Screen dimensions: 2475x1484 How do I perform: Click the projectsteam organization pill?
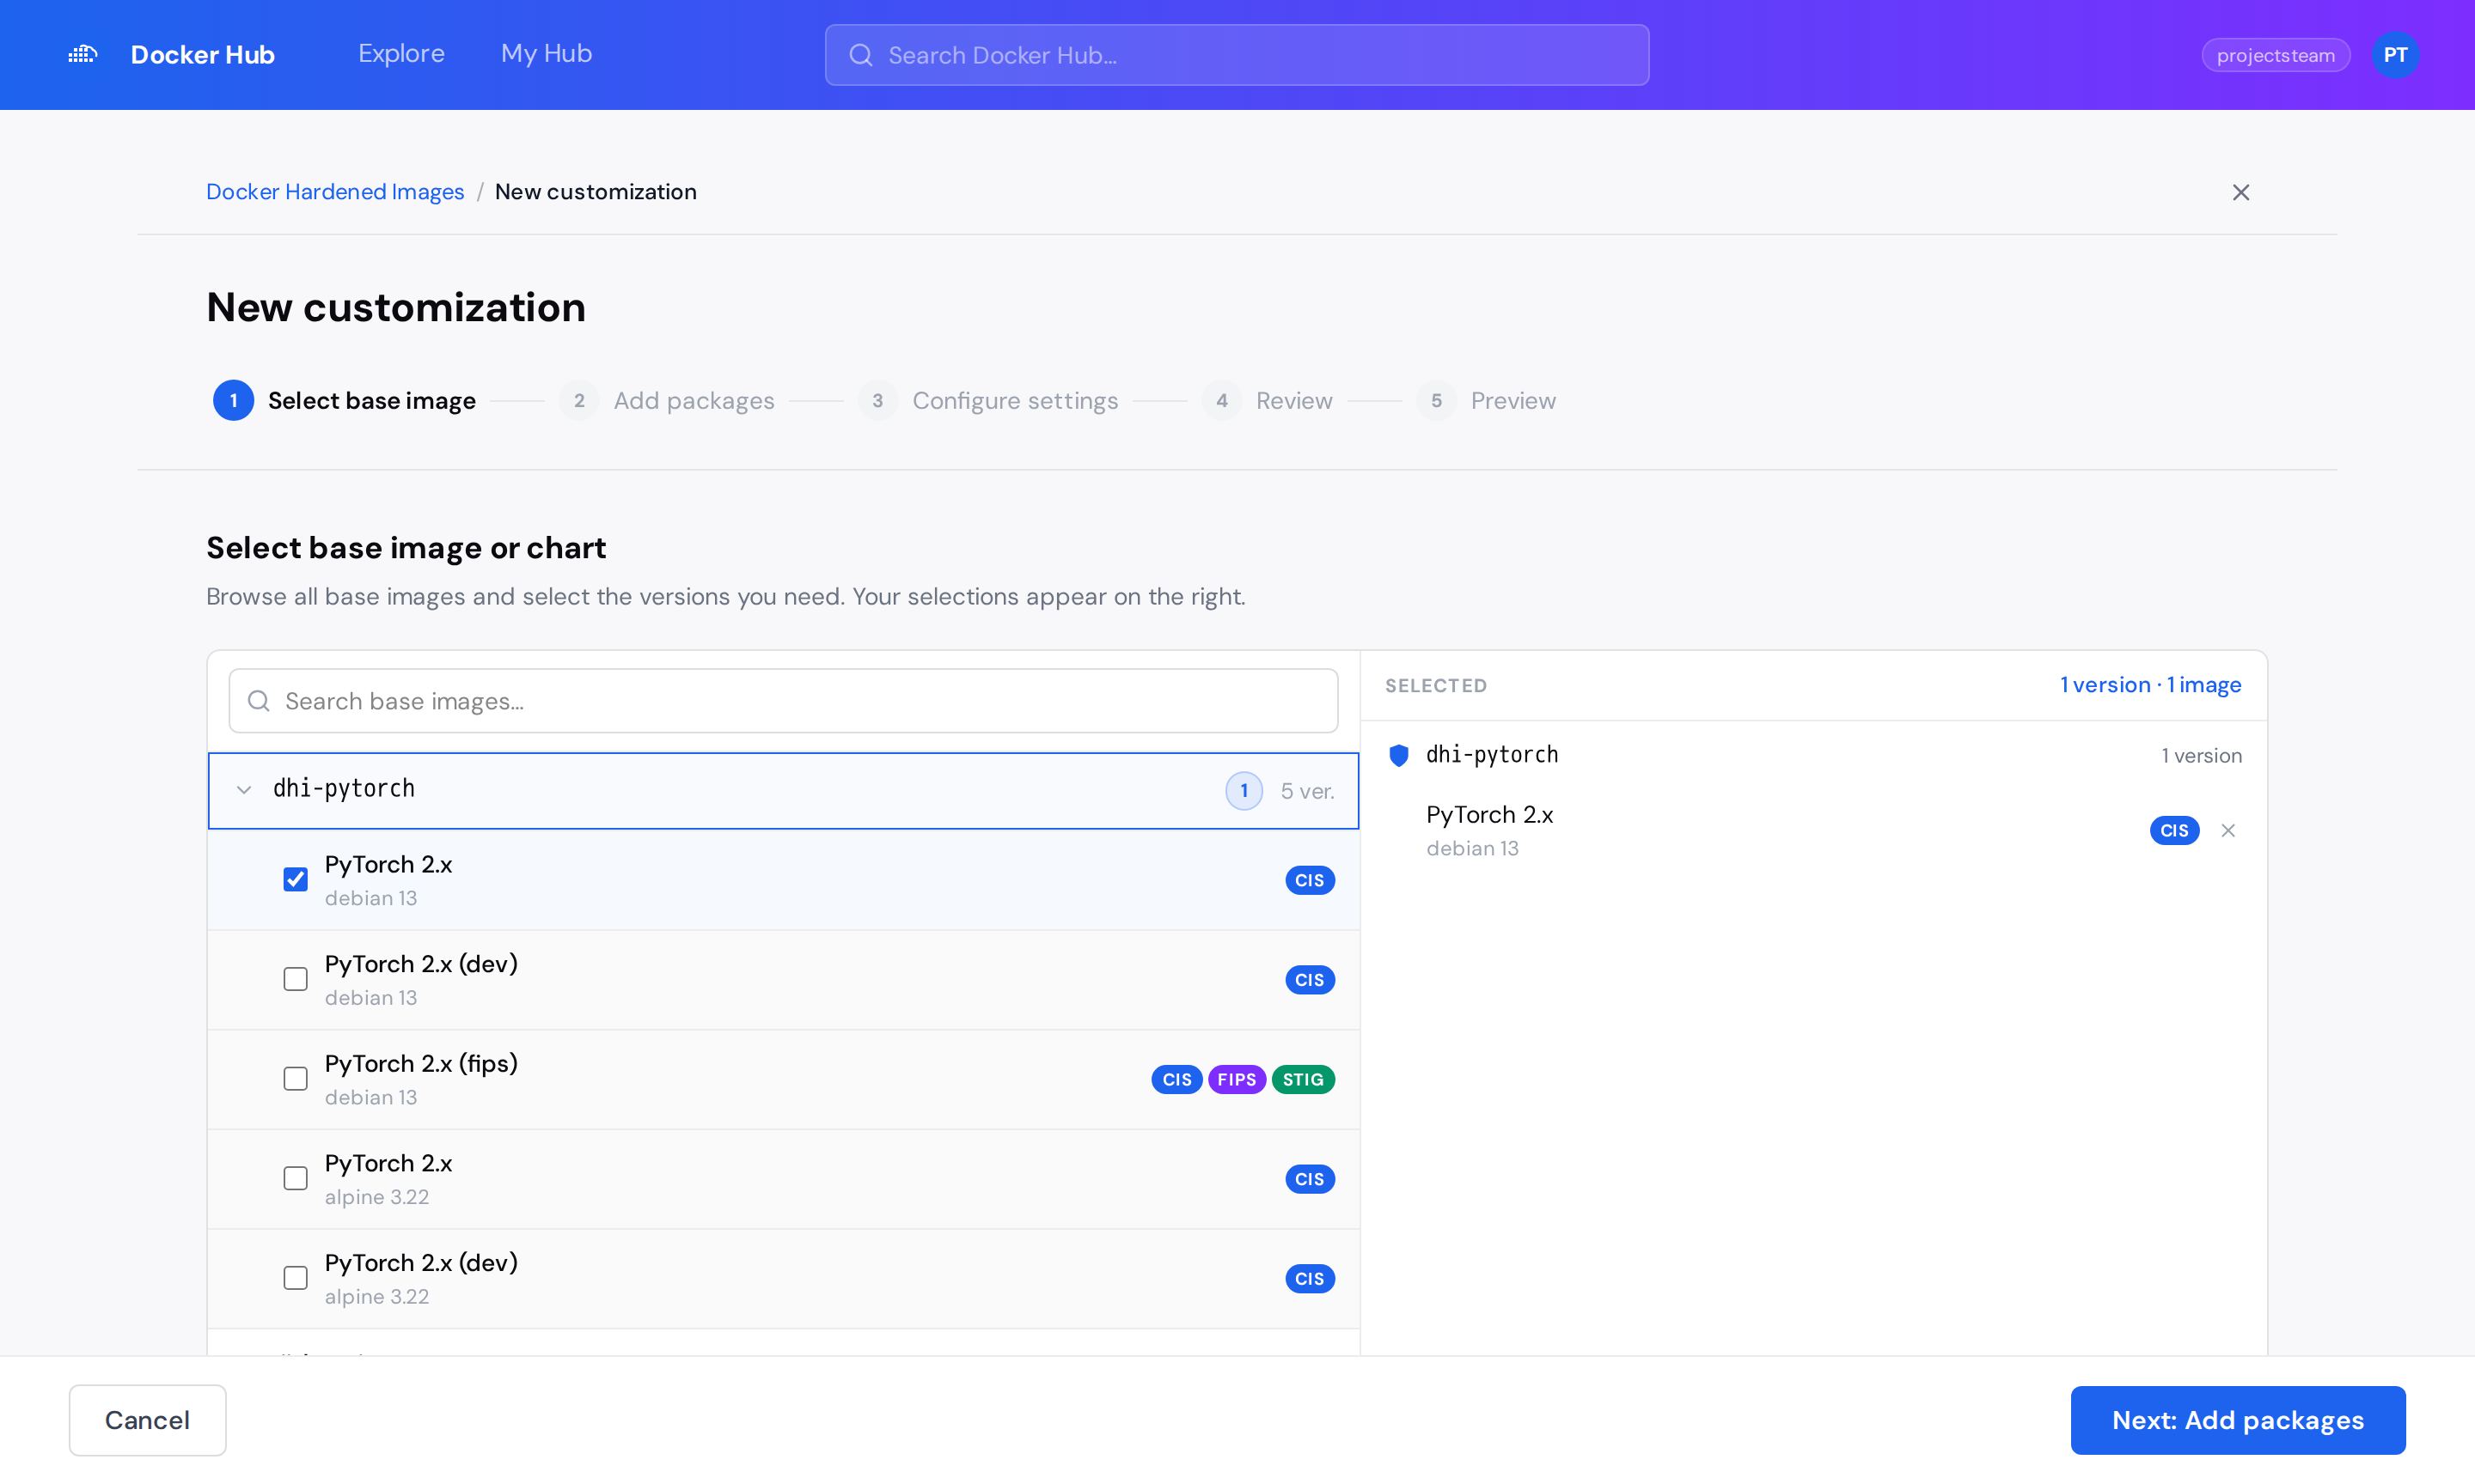coord(2275,55)
